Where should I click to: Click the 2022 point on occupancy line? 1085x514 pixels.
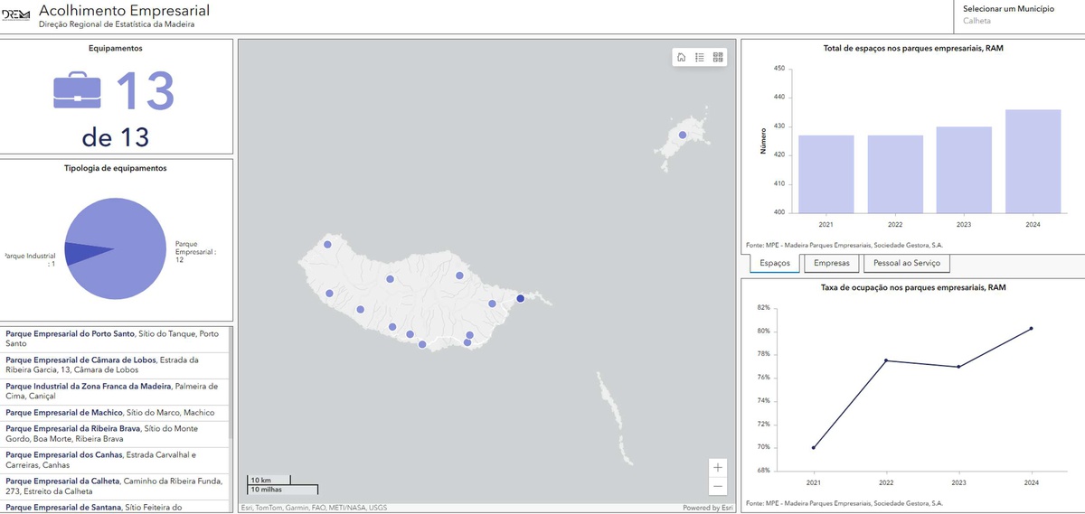(x=886, y=360)
